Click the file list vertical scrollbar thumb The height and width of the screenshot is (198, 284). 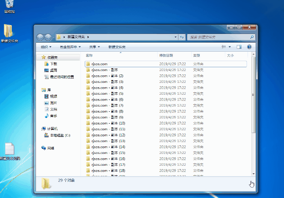(253, 95)
